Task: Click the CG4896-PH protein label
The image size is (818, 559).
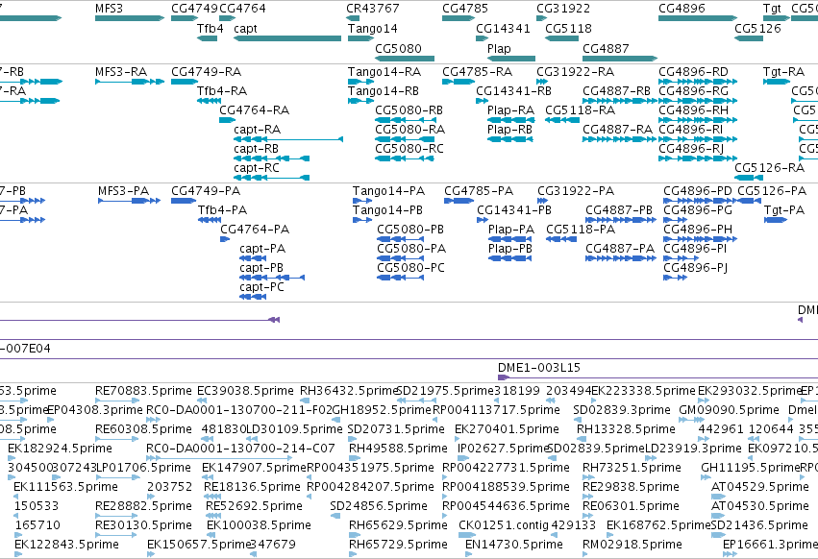Action: [698, 229]
